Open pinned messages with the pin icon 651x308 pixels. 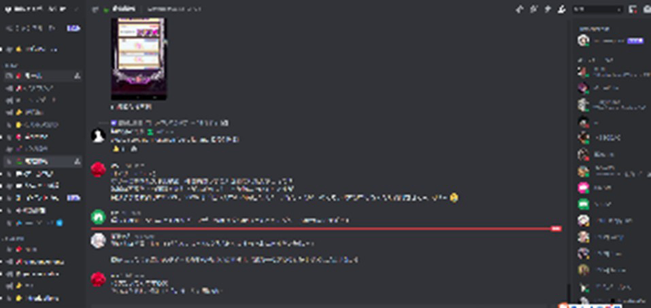coord(548,9)
